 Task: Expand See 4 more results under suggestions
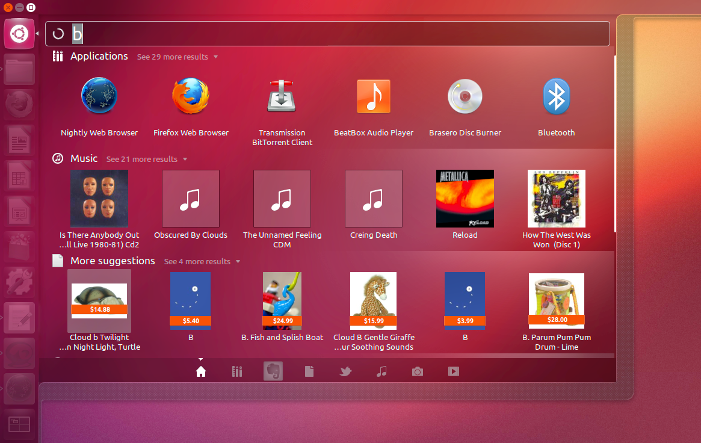click(197, 261)
